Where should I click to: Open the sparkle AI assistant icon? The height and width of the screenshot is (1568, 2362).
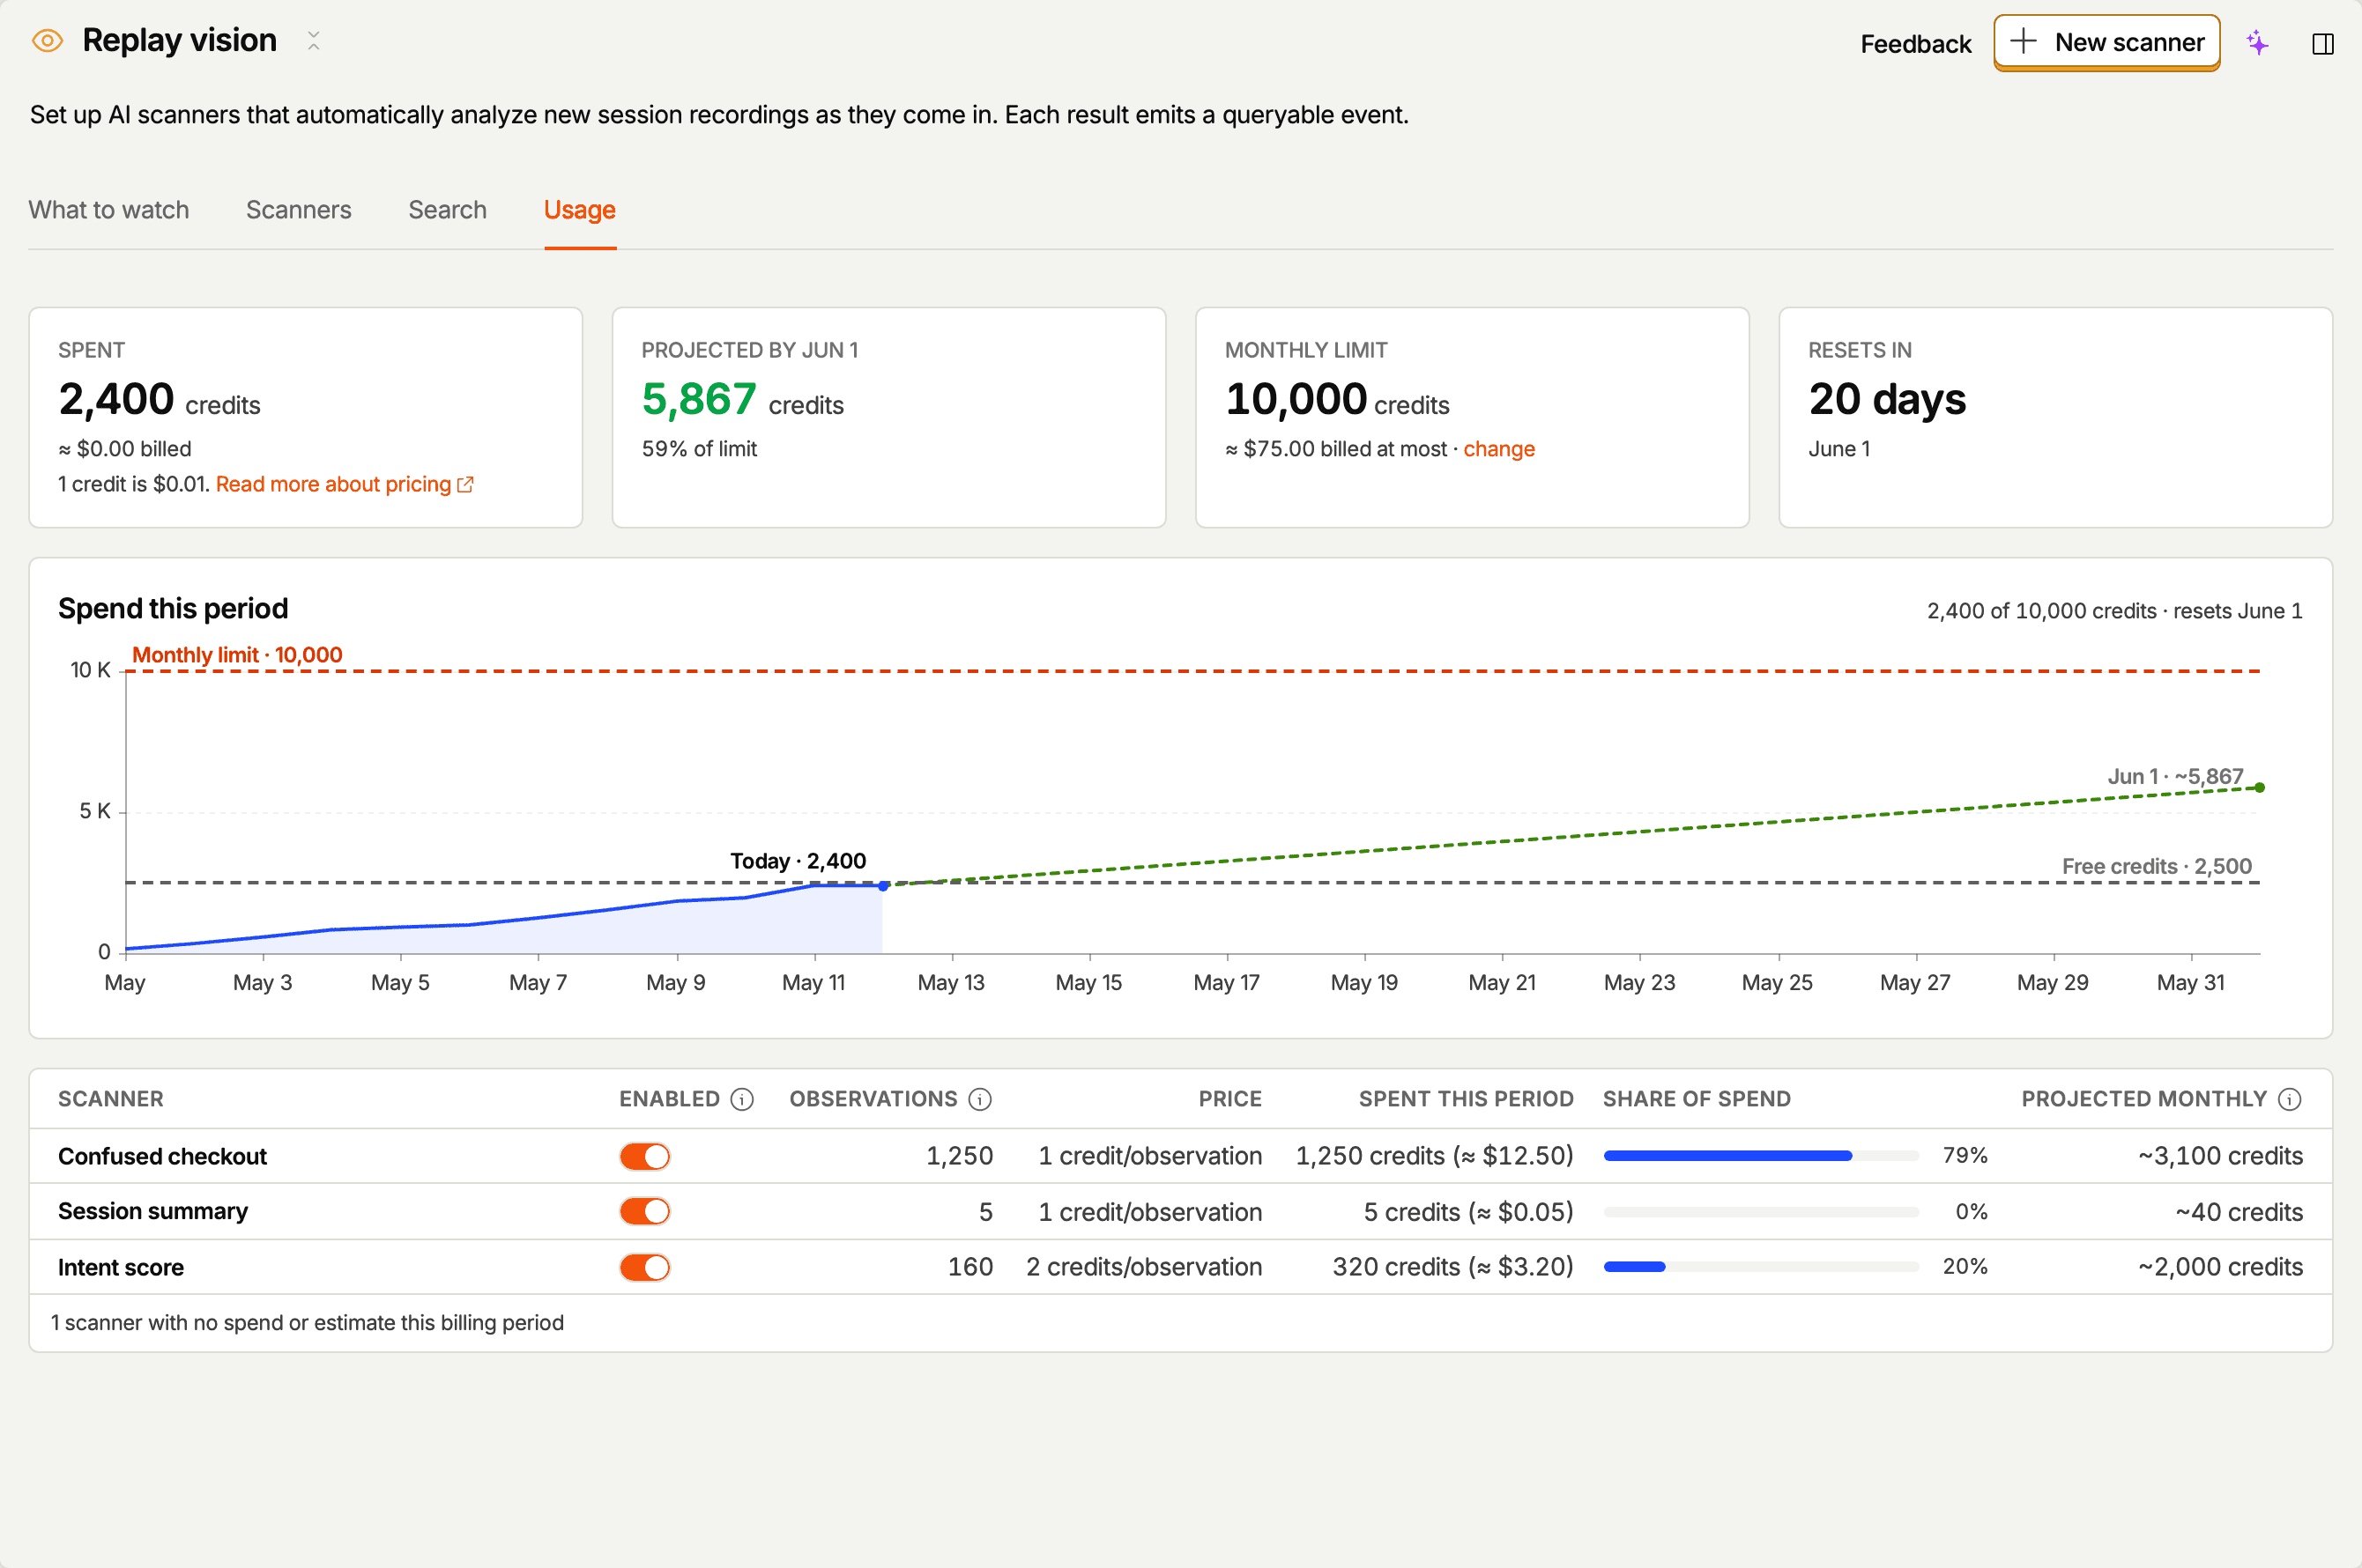point(2257,43)
